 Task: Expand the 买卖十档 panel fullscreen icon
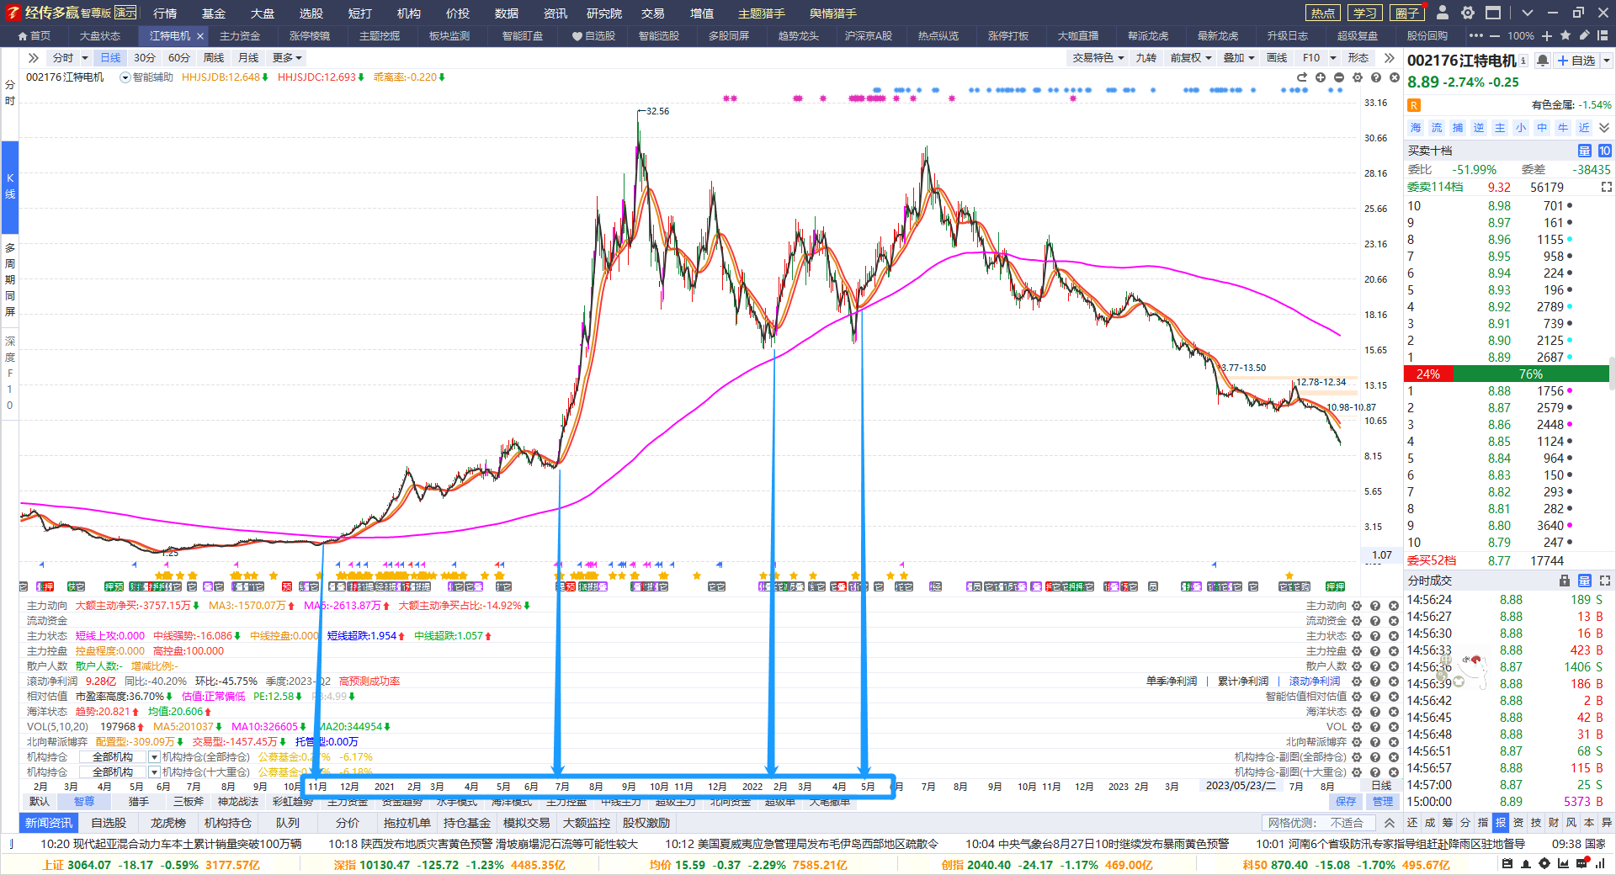click(x=1607, y=187)
